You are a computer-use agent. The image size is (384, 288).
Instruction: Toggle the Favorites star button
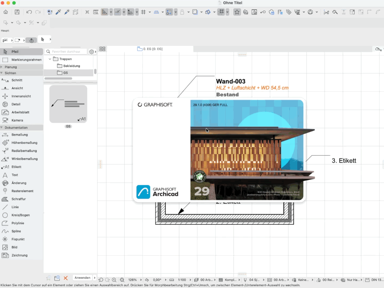click(237, 12)
